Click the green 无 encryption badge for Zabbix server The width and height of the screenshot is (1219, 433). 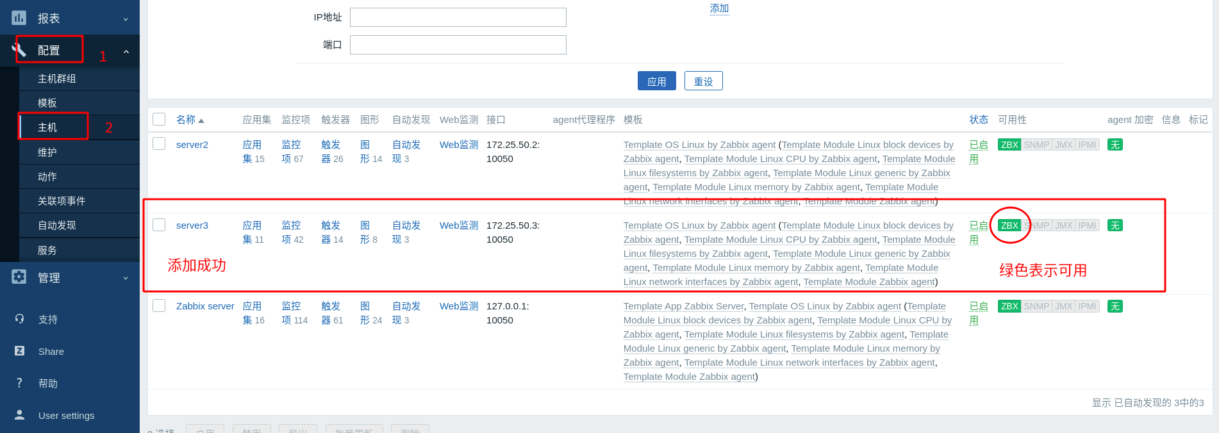tap(1115, 306)
